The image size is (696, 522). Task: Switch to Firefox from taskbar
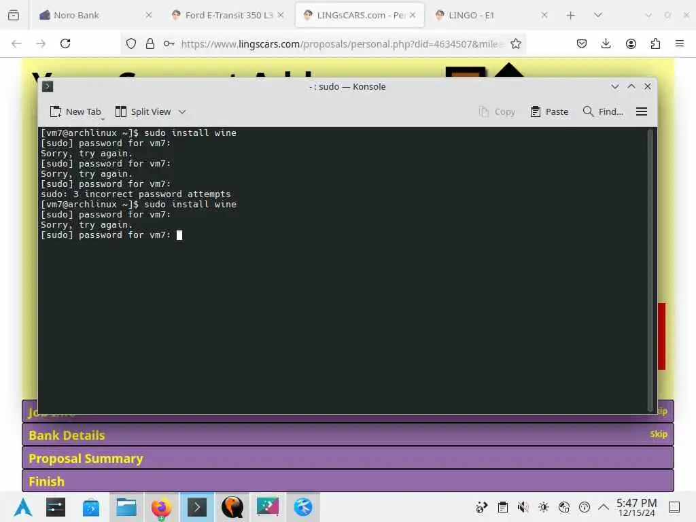(161, 507)
